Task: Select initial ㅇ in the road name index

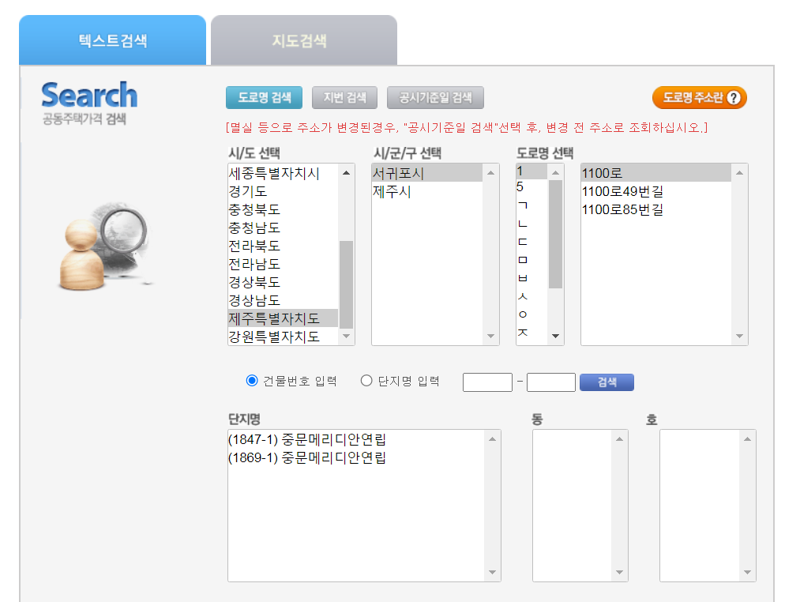Action: point(531,314)
